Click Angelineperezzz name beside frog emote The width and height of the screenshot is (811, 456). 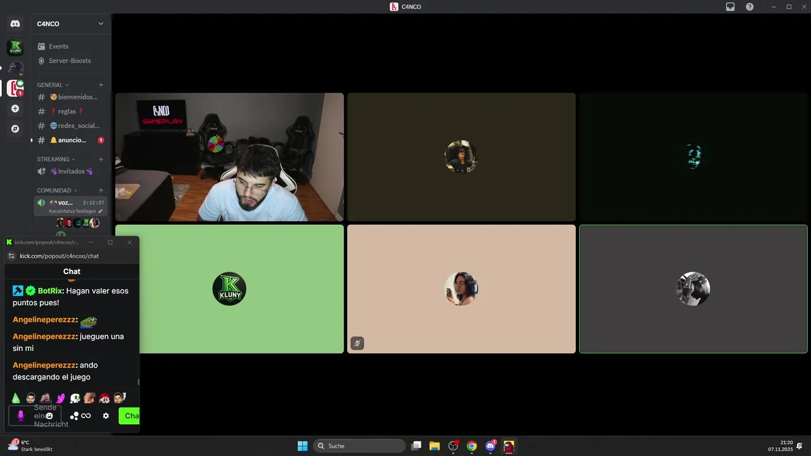point(44,320)
